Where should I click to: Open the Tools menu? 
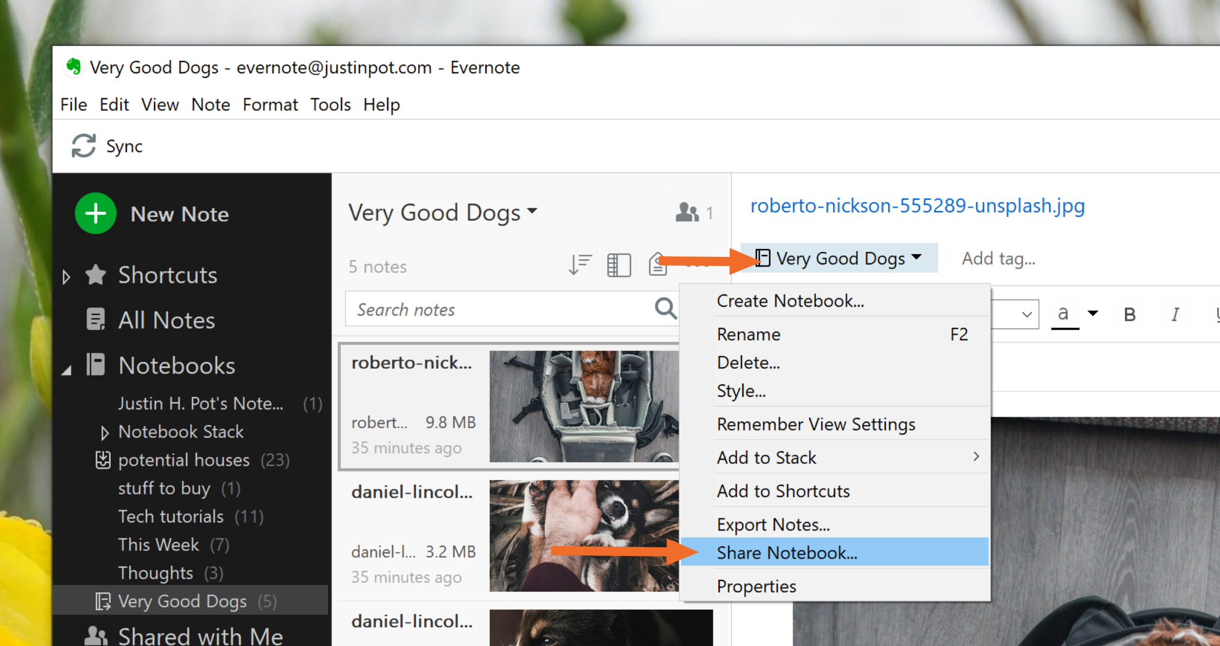tap(331, 104)
